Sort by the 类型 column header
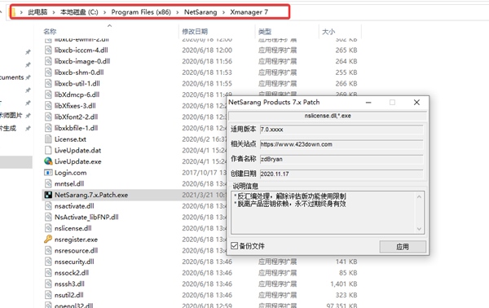 [x=265, y=32]
